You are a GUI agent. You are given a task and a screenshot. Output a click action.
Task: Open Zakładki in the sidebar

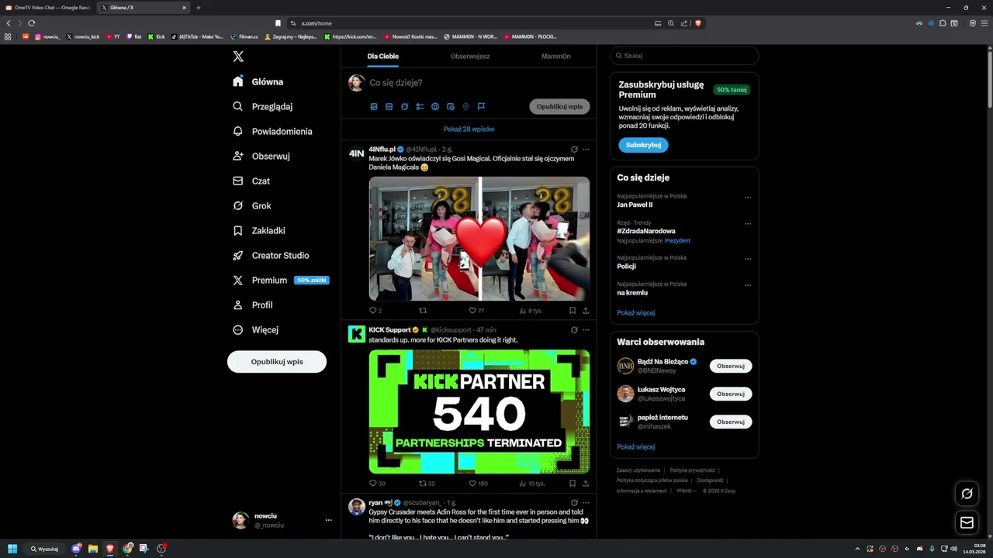pyautogui.click(x=259, y=230)
